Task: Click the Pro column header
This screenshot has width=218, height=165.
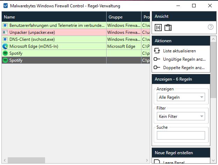Action: pos(146,17)
